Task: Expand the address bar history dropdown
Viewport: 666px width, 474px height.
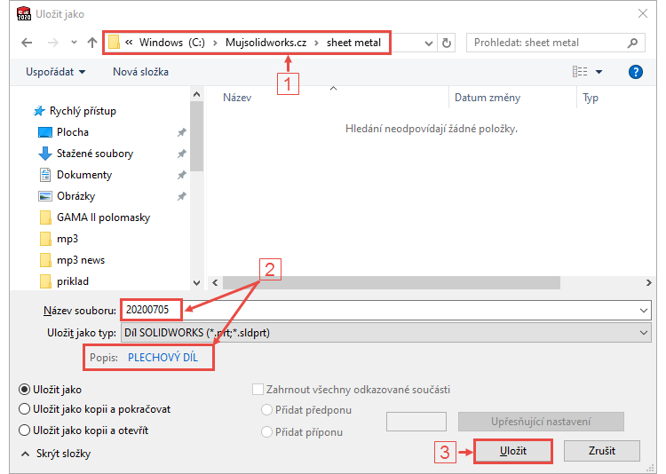Action: [x=429, y=43]
